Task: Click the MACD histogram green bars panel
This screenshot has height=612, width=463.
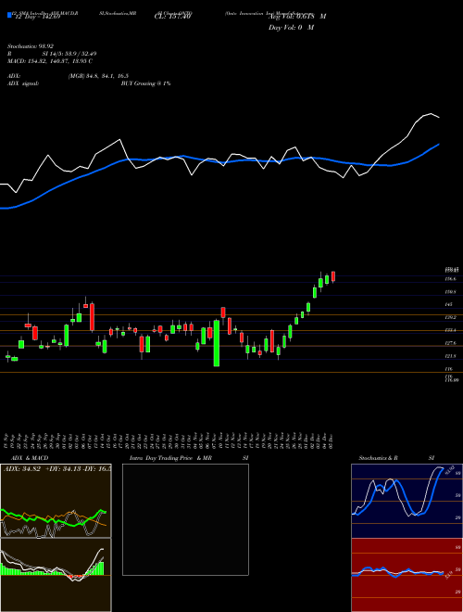Action: [x=56, y=575]
